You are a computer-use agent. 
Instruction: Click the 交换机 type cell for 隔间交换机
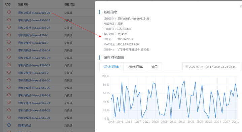(68, 126)
